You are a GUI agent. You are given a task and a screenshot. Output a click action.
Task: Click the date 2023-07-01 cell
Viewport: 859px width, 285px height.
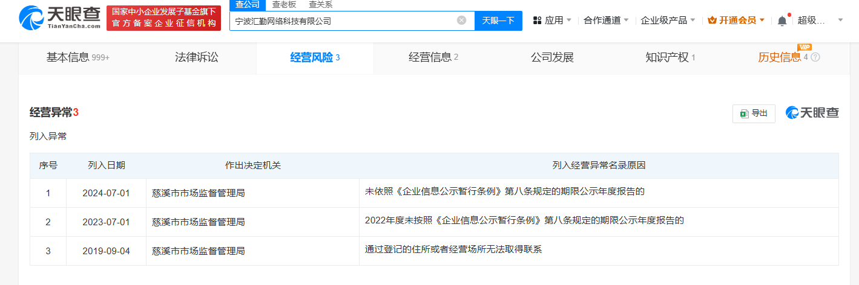[x=107, y=222]
